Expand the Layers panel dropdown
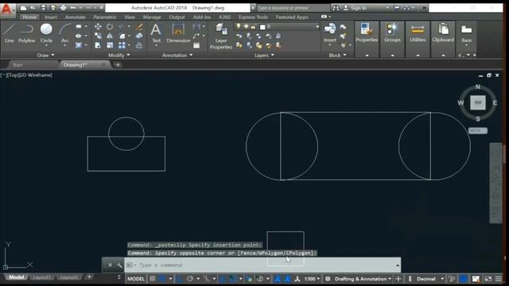The width and height of the screenshot is (509, 286). pos(264,55)
